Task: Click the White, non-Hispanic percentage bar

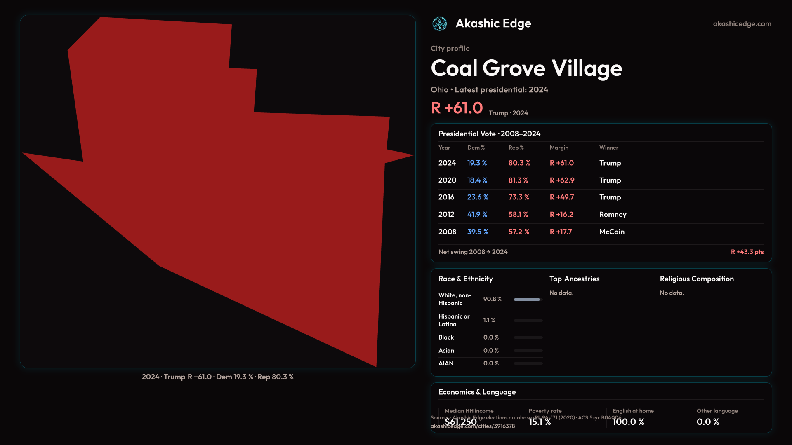Action: click(528, 300)
